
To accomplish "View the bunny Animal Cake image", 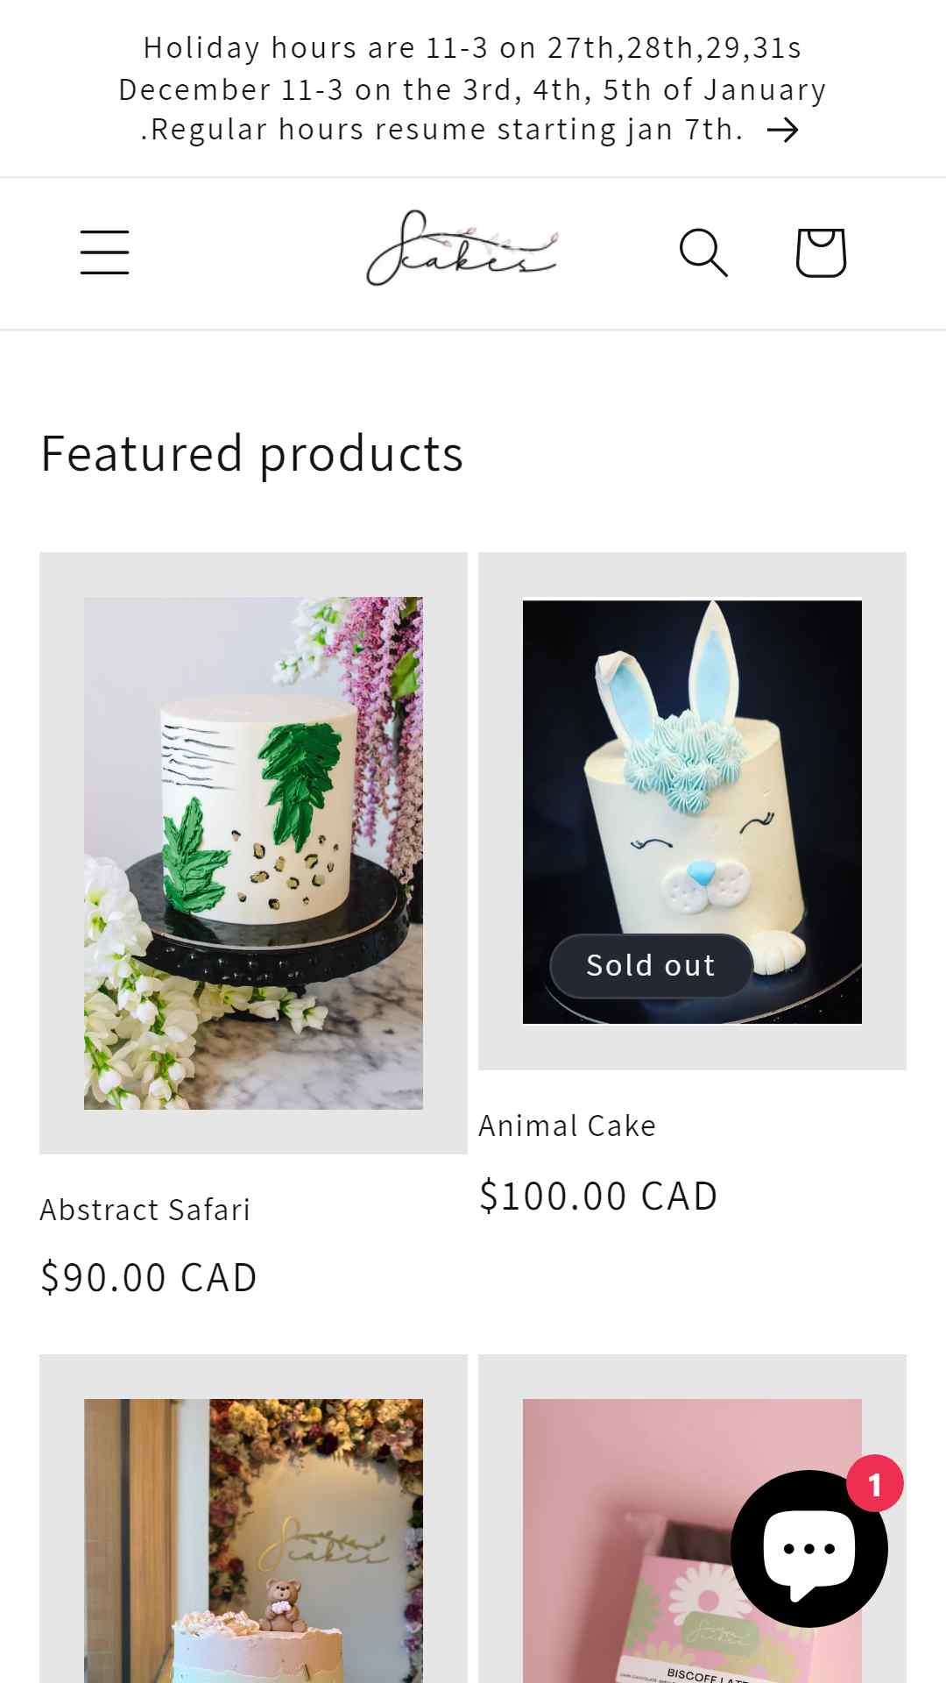I will point(692,811).
